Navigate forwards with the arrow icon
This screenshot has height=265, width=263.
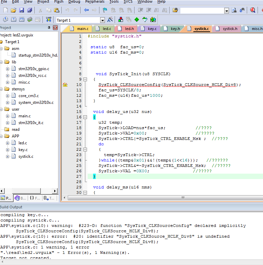point(94,10)
